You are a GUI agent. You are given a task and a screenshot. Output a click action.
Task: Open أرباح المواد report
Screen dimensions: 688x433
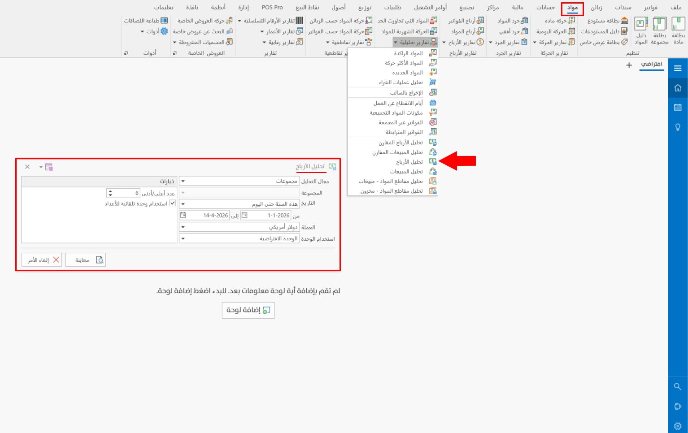coord(467,31)
